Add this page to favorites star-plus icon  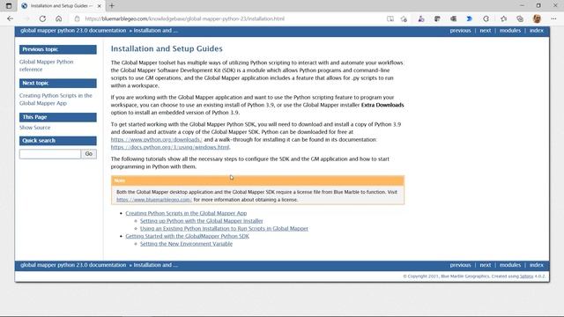click(x=404, y=18)
